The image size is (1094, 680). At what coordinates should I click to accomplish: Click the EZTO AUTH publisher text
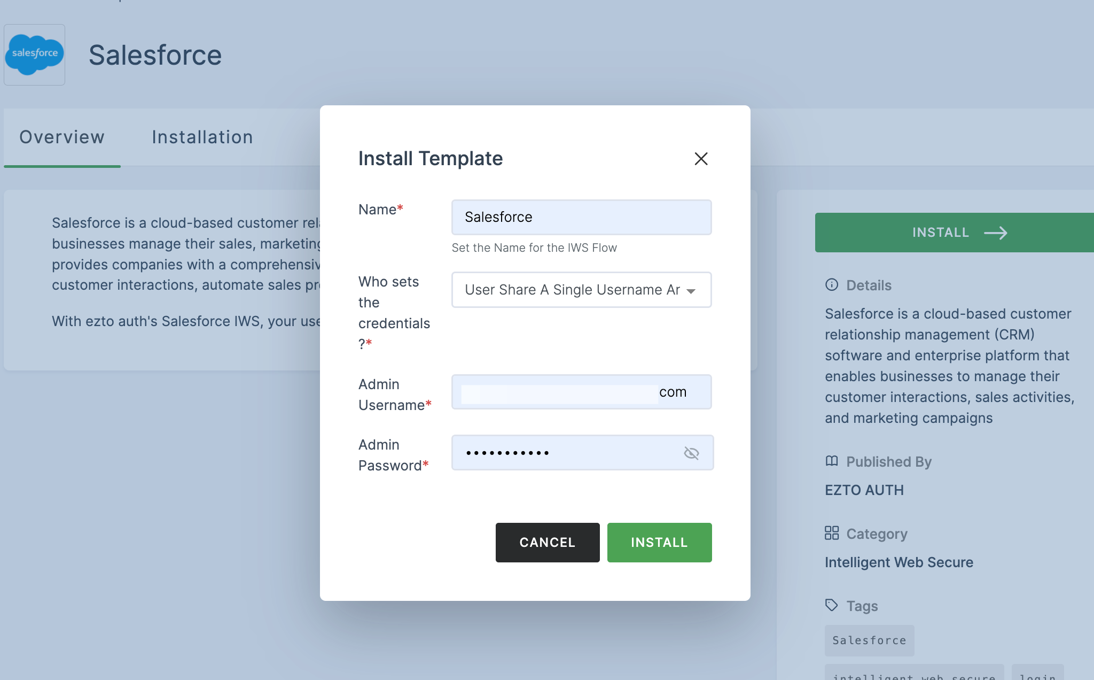point(864,490)
